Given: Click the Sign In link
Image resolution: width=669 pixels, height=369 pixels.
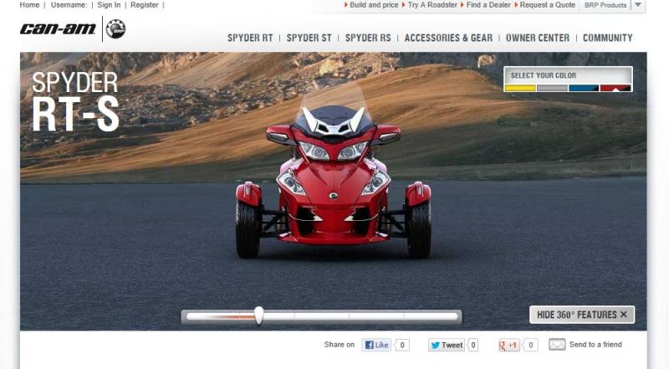Looking at the screenshot, I should [109, 5].
